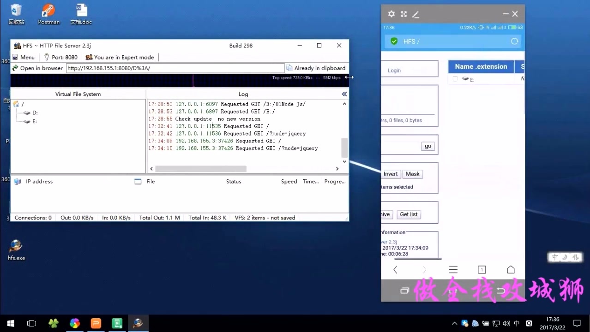Click the green clover taskbar icon
Image resolution: width=590 pixels, height=332 pixels.
tap(53, 323)
